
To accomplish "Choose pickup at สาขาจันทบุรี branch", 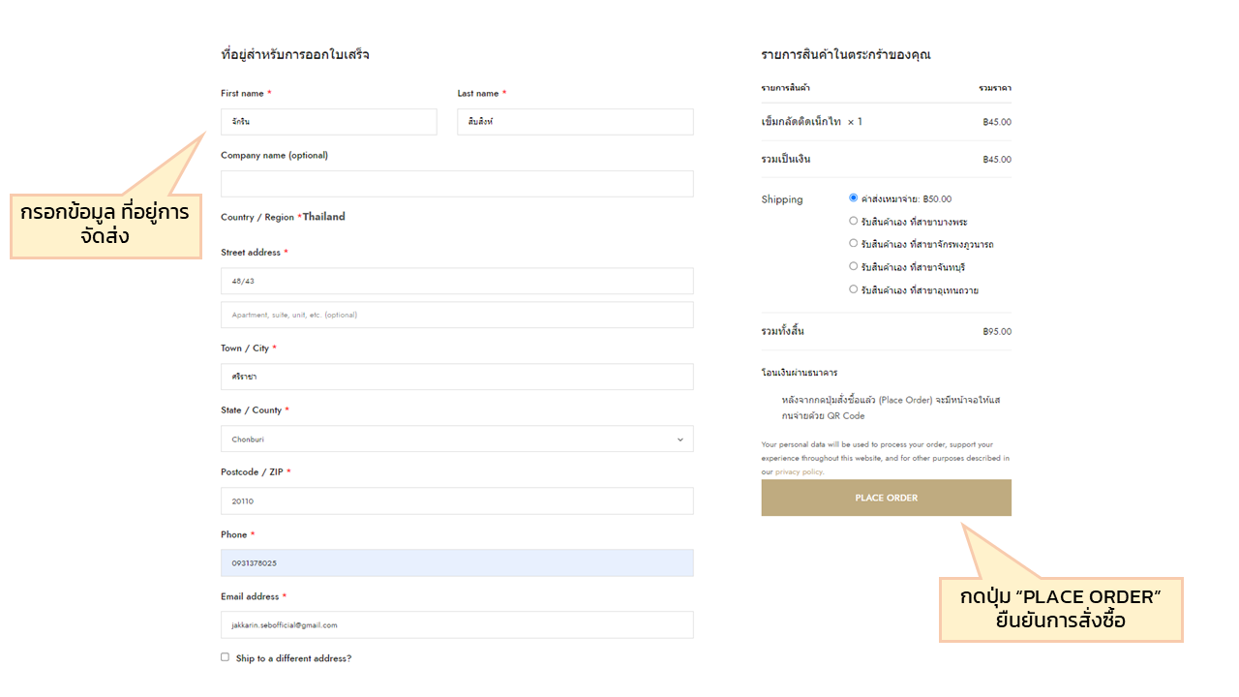I will pyautogui.click(x=853, y=266).
